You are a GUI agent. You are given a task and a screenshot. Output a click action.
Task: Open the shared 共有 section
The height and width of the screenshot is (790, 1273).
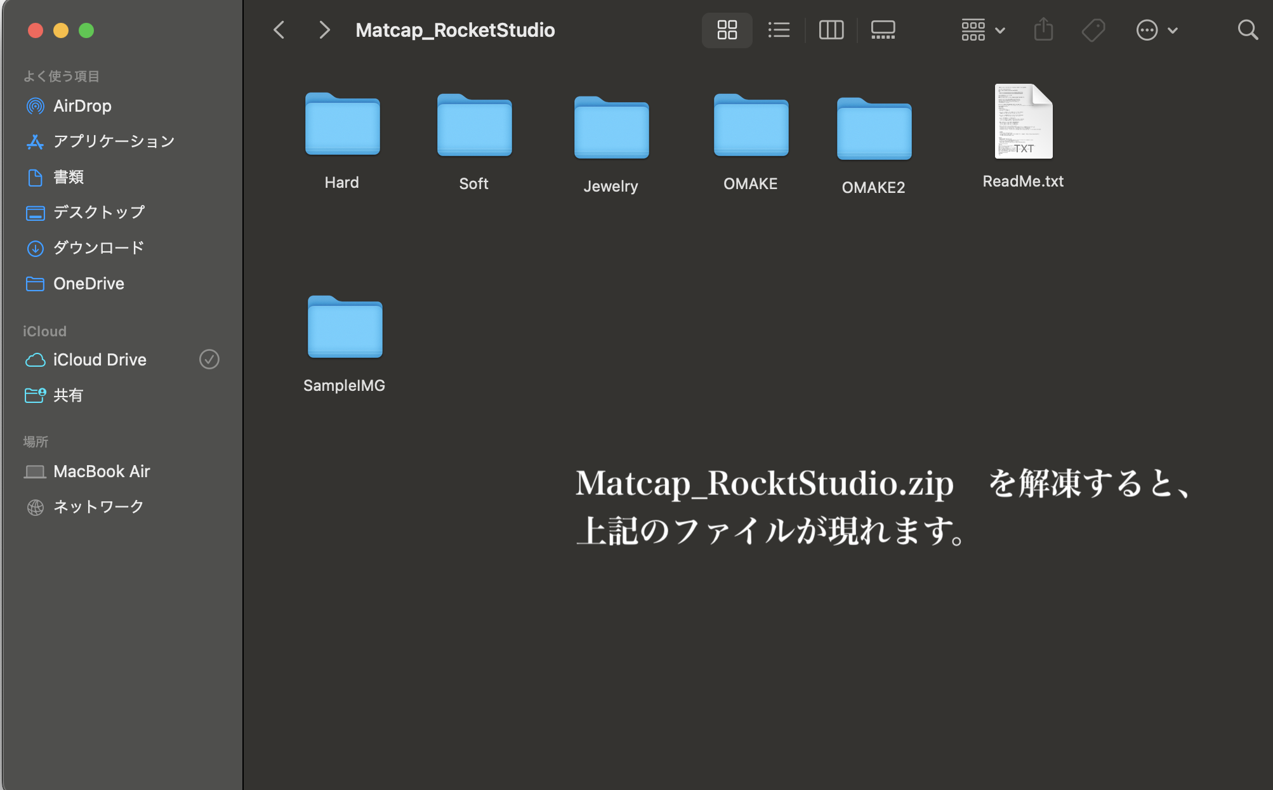(69, 395)
